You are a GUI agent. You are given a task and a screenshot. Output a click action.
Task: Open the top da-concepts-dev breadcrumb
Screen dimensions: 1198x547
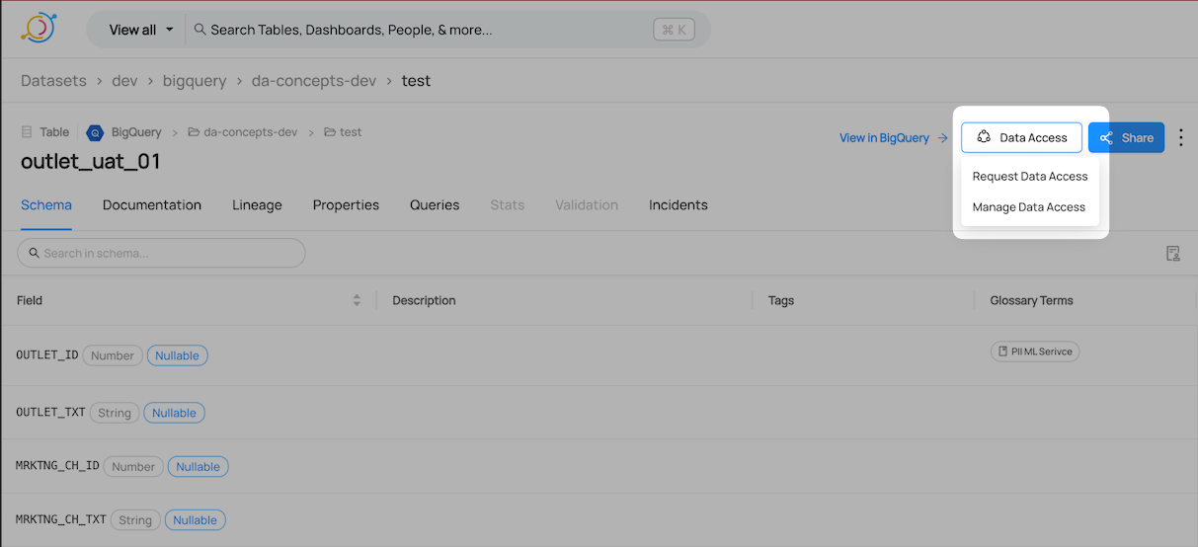coord(314,81)
